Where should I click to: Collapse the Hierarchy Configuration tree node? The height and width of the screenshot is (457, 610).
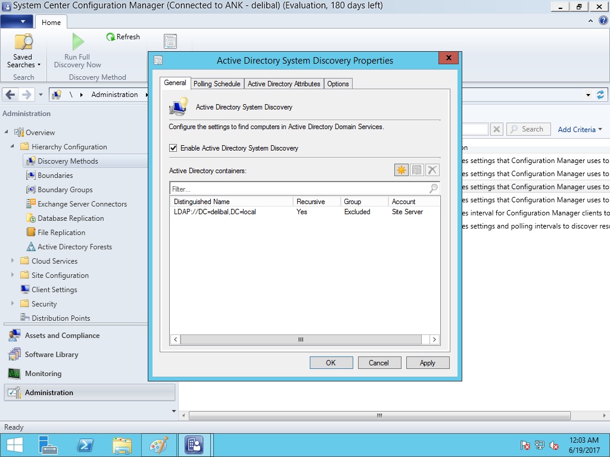tap(13, 146)
